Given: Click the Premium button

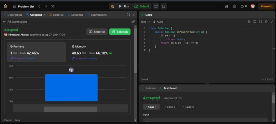Looking at the screenshot, I should click(266, 6).
